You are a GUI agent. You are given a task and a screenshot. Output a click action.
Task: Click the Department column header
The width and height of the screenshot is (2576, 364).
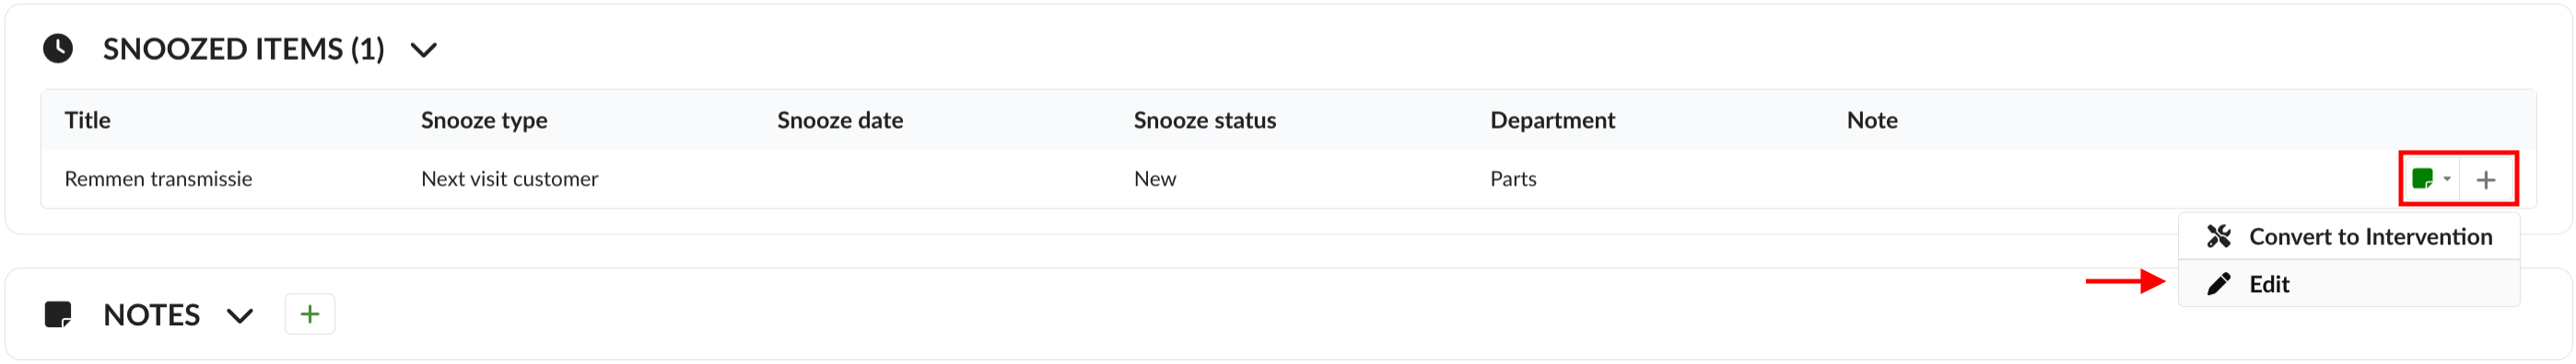click(x=1553, y=120)
